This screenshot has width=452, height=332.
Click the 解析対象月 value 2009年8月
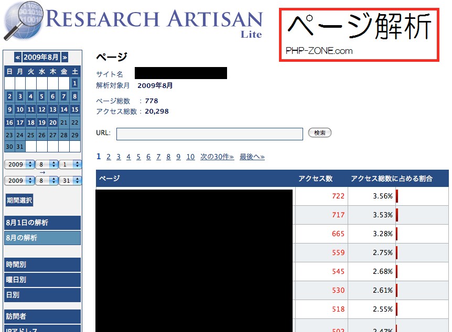[155, 85]
